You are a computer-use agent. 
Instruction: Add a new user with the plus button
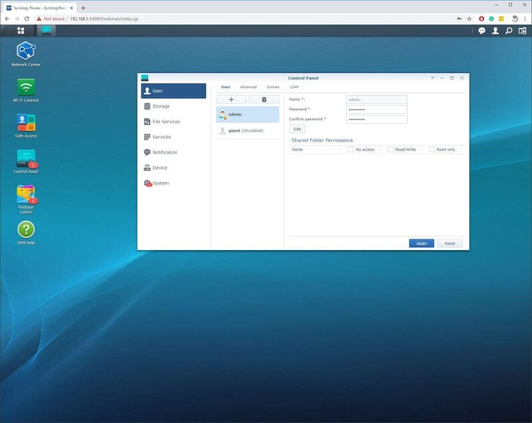click(x=231, y=99)
